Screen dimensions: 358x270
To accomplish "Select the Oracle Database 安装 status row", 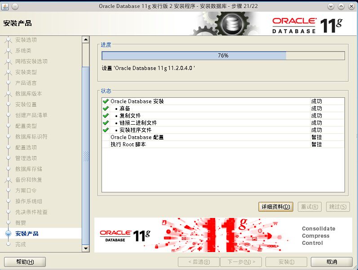I will (223, 101).
